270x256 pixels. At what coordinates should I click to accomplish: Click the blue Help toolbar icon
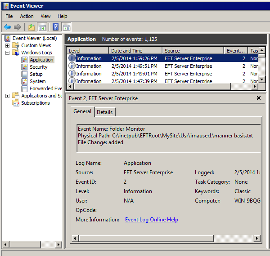coord(55,27)
